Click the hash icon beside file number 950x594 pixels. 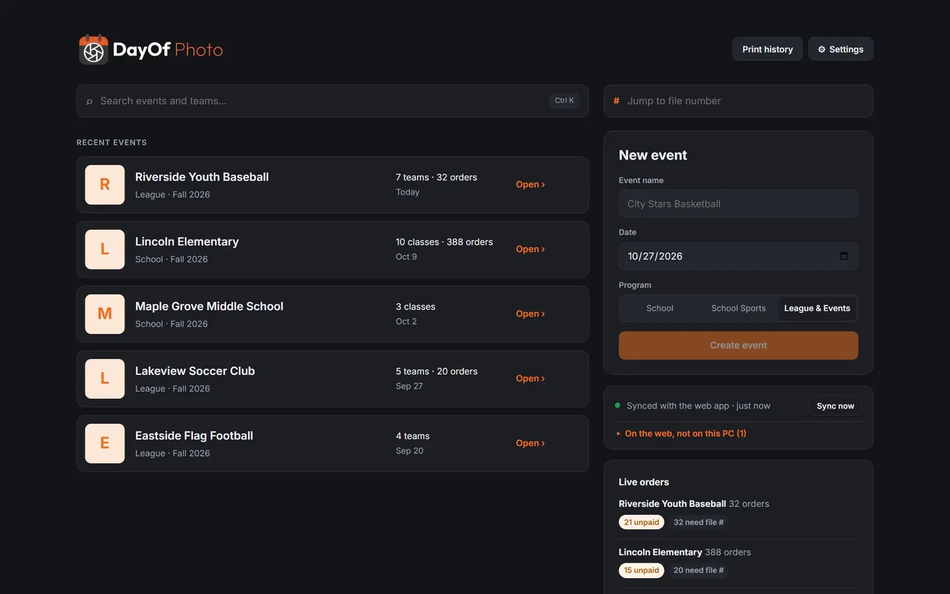tap(616, 101)
